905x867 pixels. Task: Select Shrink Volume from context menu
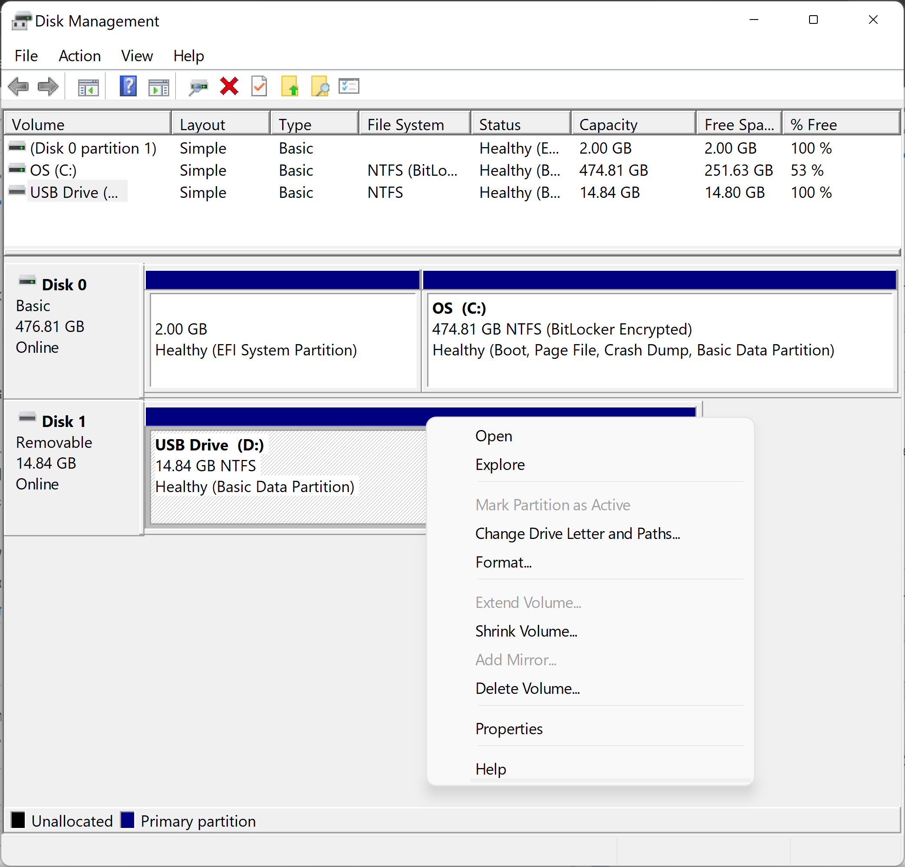tap(526, 631)
